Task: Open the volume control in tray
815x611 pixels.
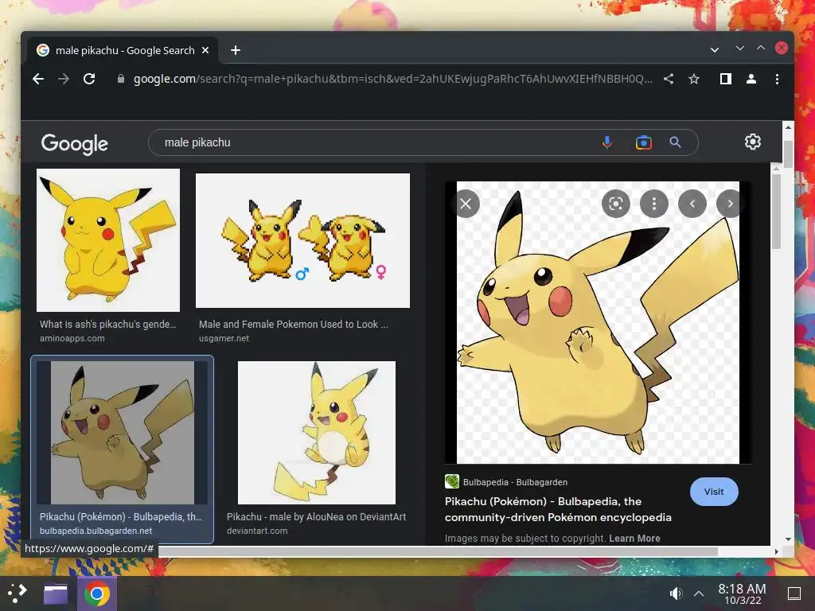Action: [x=676, y=593]
